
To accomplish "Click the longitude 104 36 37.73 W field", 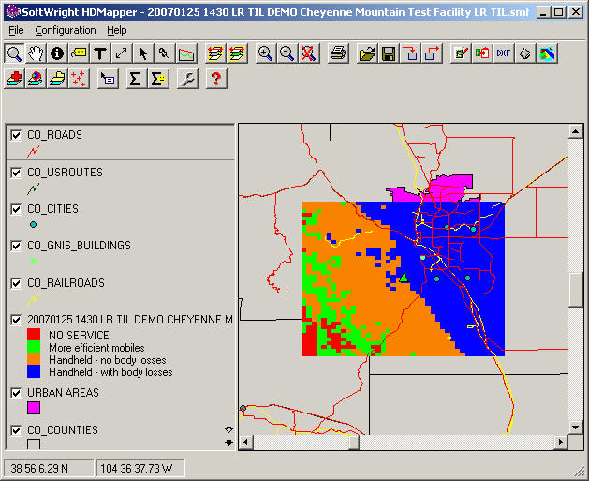I will (140, 468).
